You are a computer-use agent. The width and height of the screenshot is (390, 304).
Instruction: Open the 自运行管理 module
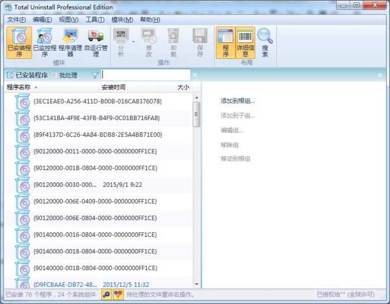[x=96, y=42]
